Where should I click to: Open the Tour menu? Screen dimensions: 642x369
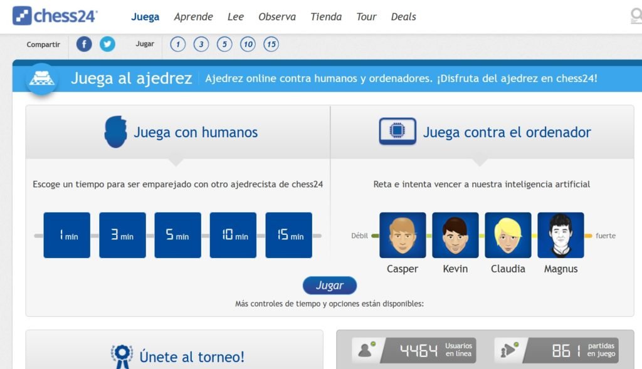[x=366, y=17]
